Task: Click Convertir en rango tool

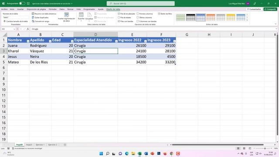Action: click(x=41, y=21)
